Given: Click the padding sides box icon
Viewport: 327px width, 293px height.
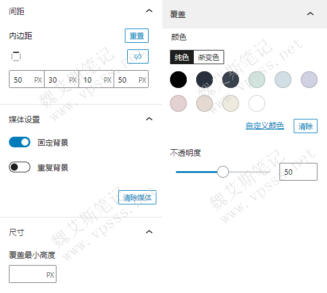Looking at the screenshot, I should coord(16,56).
